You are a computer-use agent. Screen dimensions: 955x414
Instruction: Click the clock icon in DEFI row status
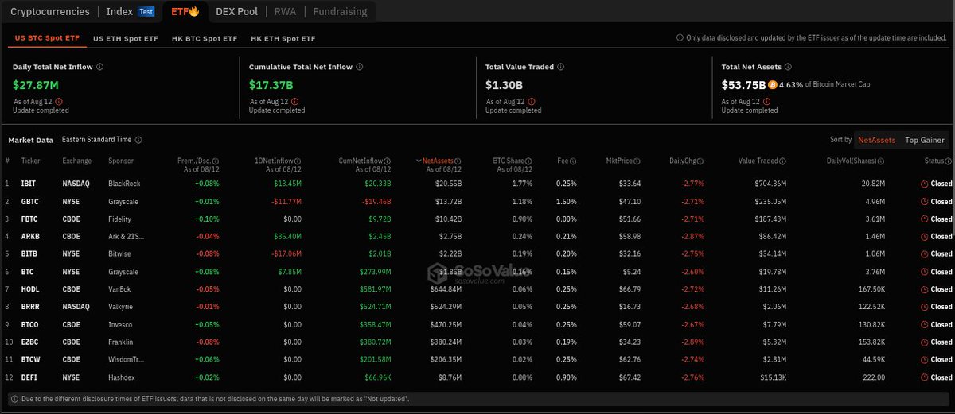coord(924,377)
